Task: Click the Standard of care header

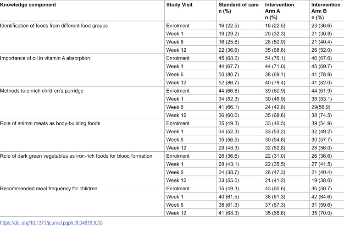Action: (x=239, y=8)
